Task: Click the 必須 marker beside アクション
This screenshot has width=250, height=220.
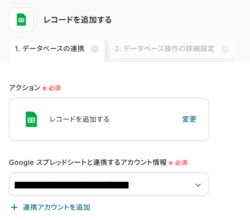Action: (x=54, y=88)
